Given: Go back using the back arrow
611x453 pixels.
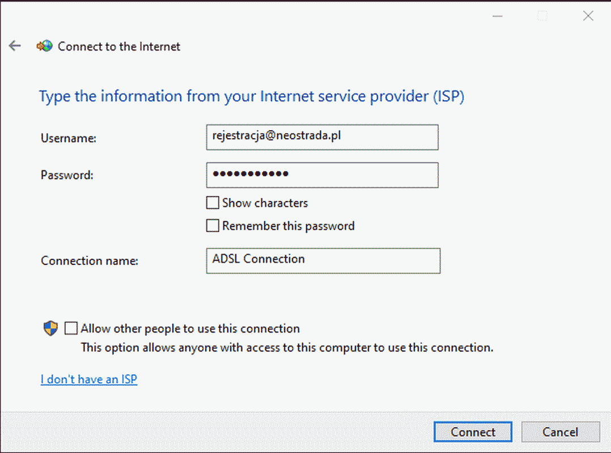Looking at the screenshot, I should tap(15, 46).
